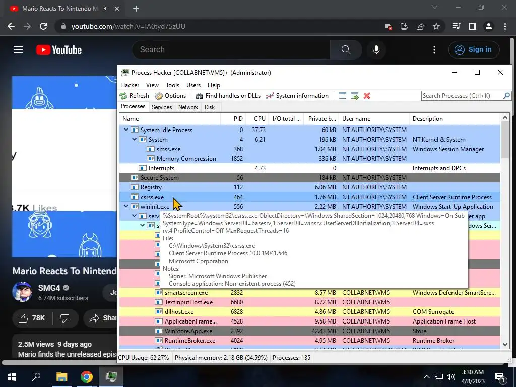Focus the Search Processes input field
516x387 pixels.
point(462,95)
